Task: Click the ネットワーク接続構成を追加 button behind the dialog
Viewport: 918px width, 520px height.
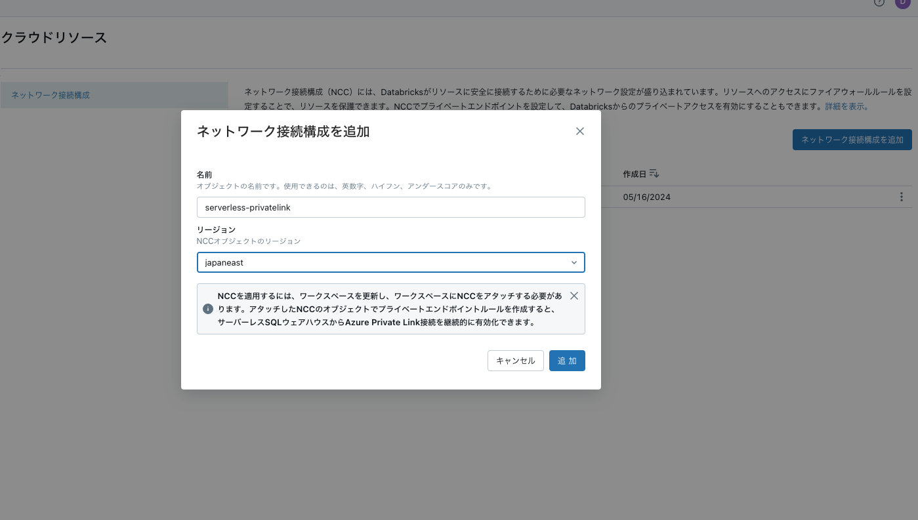Action: 852,140
